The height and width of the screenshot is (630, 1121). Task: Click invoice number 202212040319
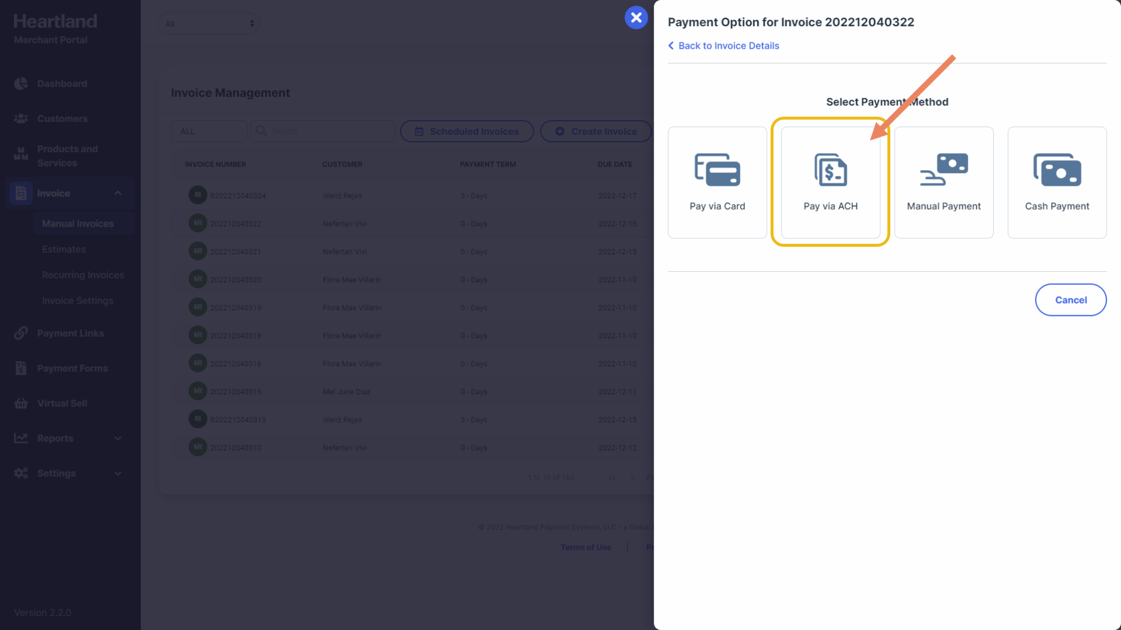click(x=235, y=307)
